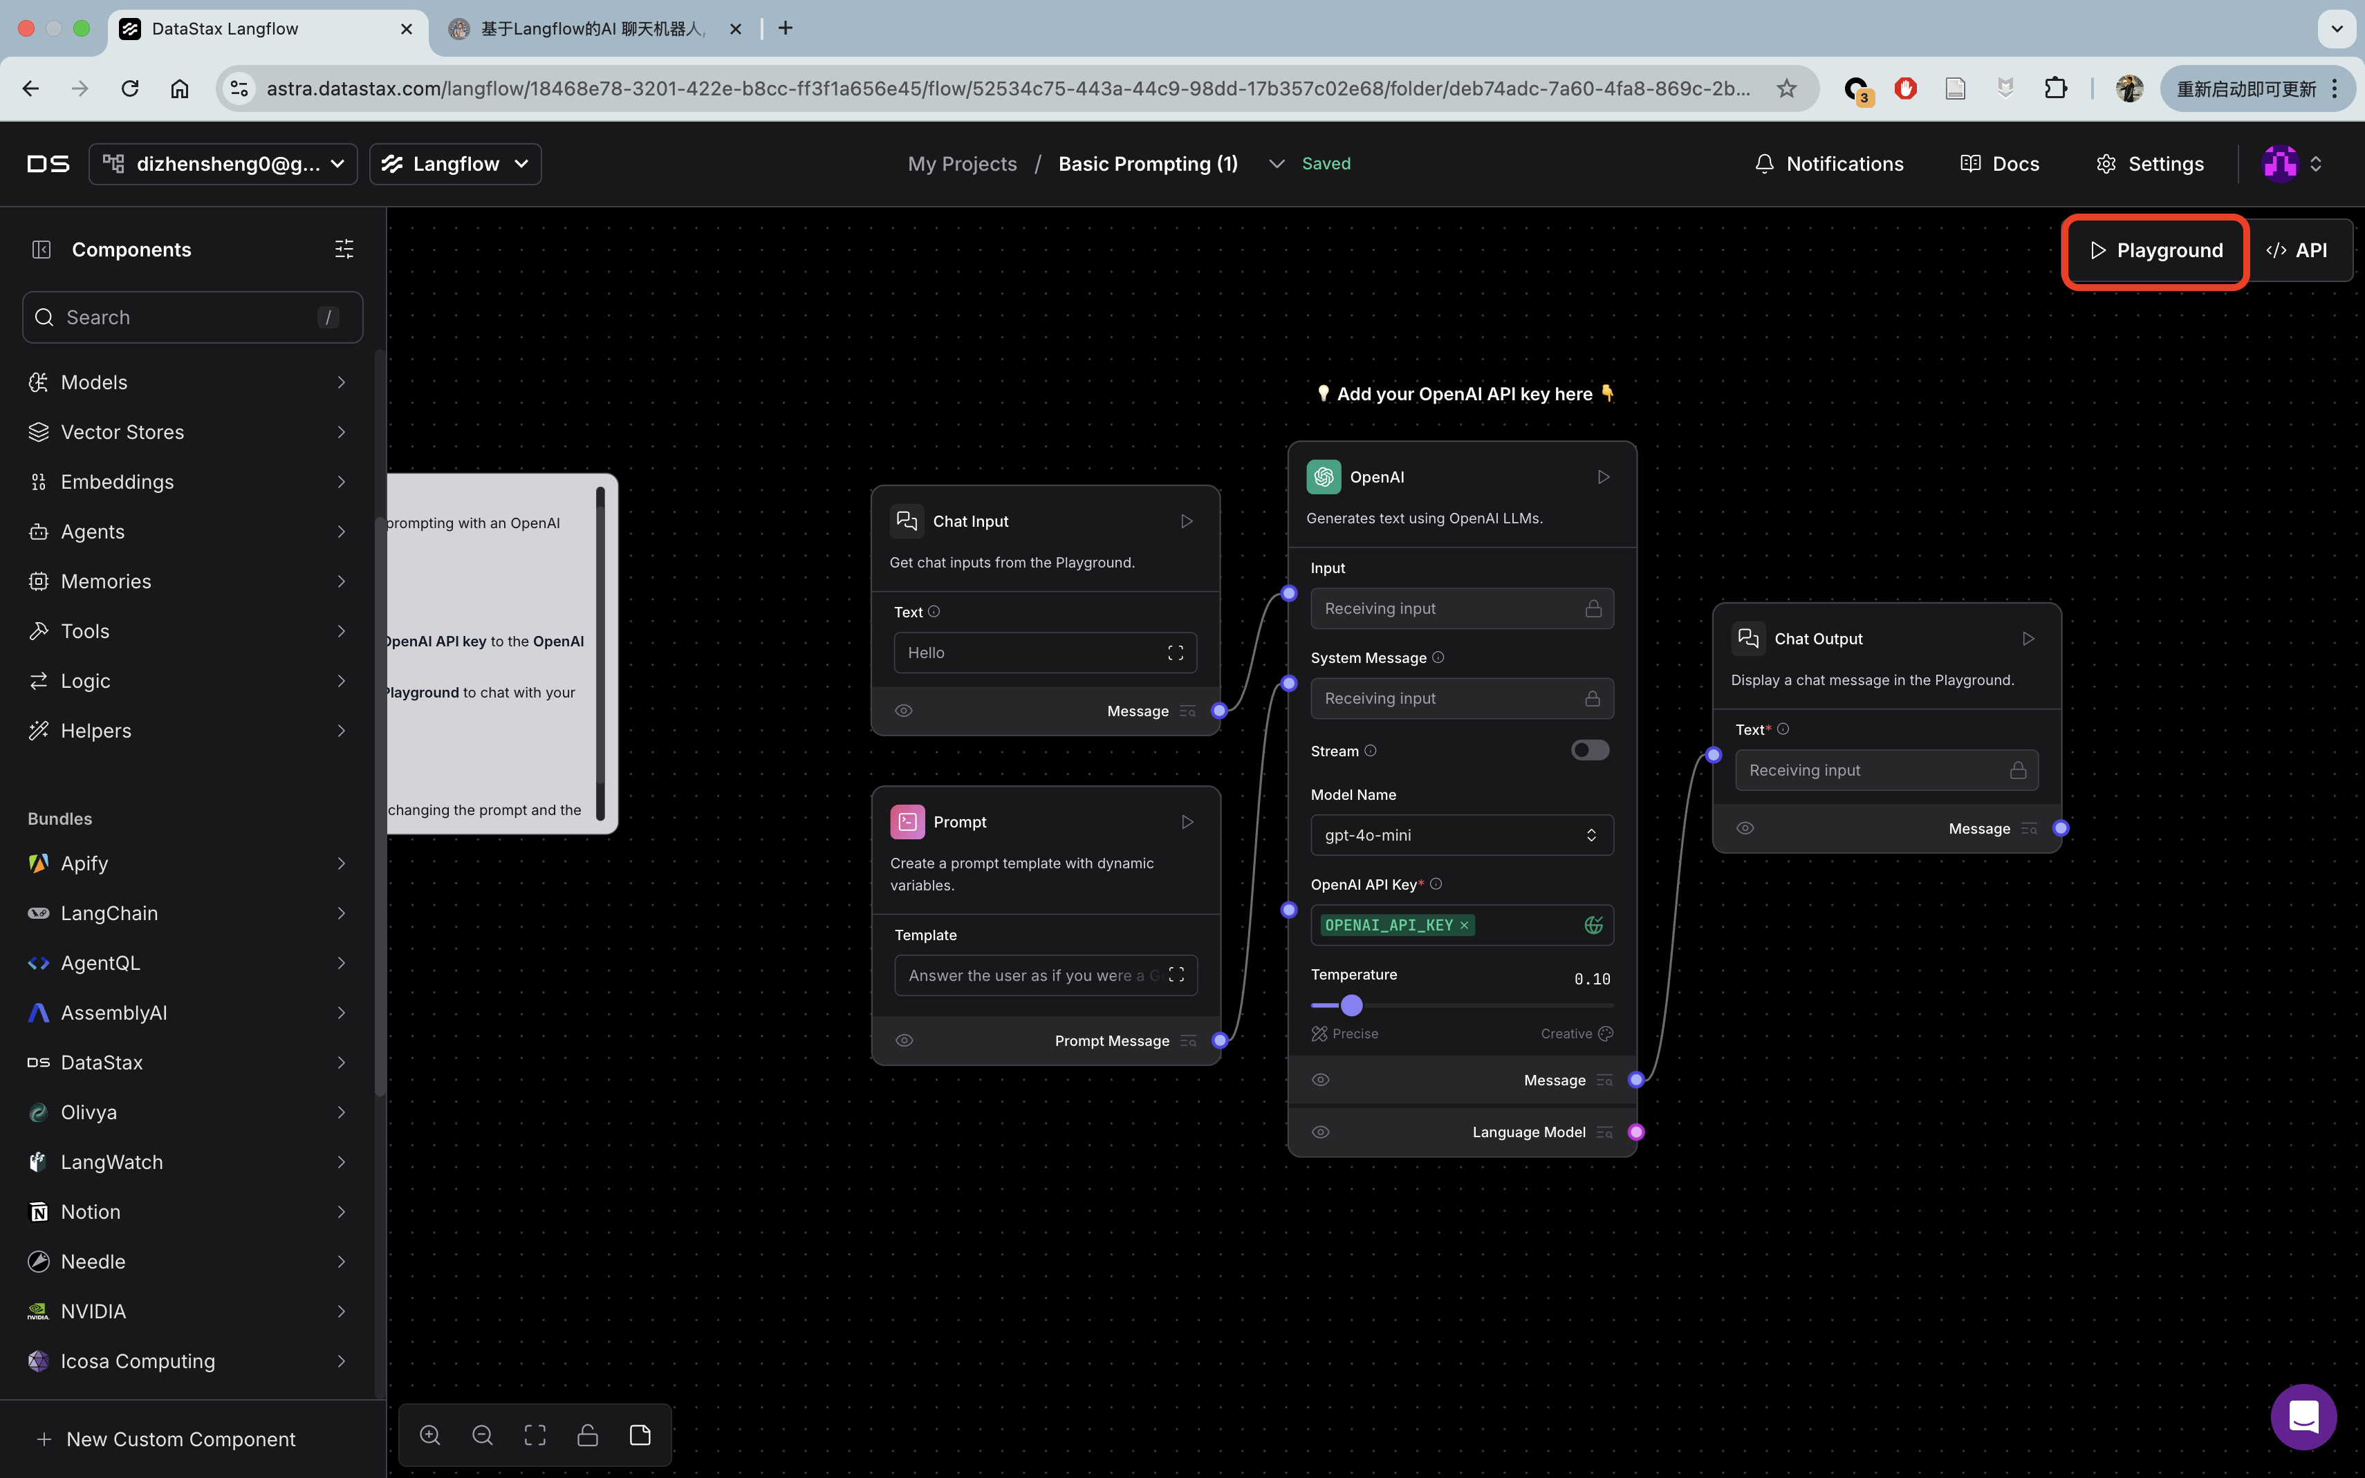
Task: Click the add note icon in canvas toolbar
Action: (x=640, y=1435)
